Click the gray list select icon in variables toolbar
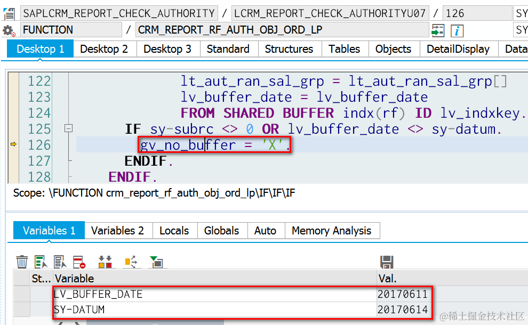 pos(60,262)
